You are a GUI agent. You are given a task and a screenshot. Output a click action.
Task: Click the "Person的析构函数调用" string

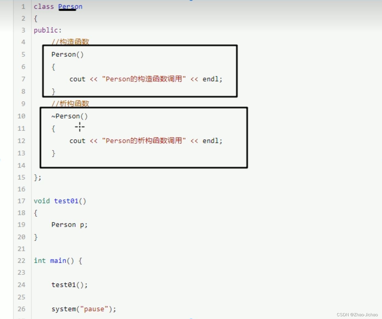click(x=144, y=141)
